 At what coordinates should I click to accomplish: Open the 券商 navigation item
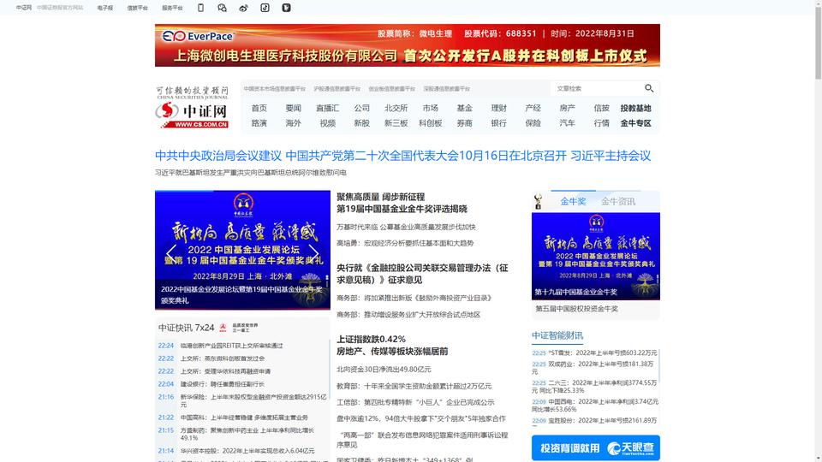464,123
